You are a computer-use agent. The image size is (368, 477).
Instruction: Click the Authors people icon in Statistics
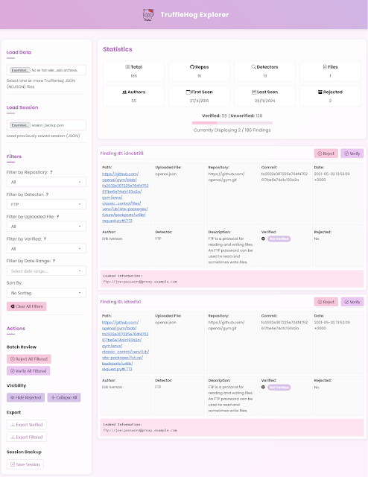(x=124, y=92)
